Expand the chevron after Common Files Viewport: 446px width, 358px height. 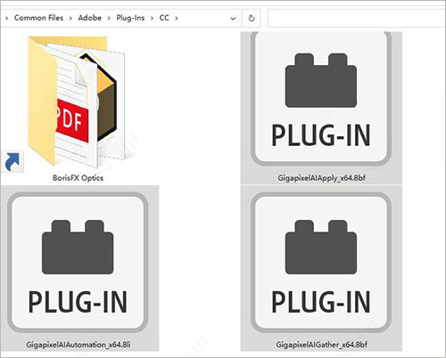tap(70, 19)
